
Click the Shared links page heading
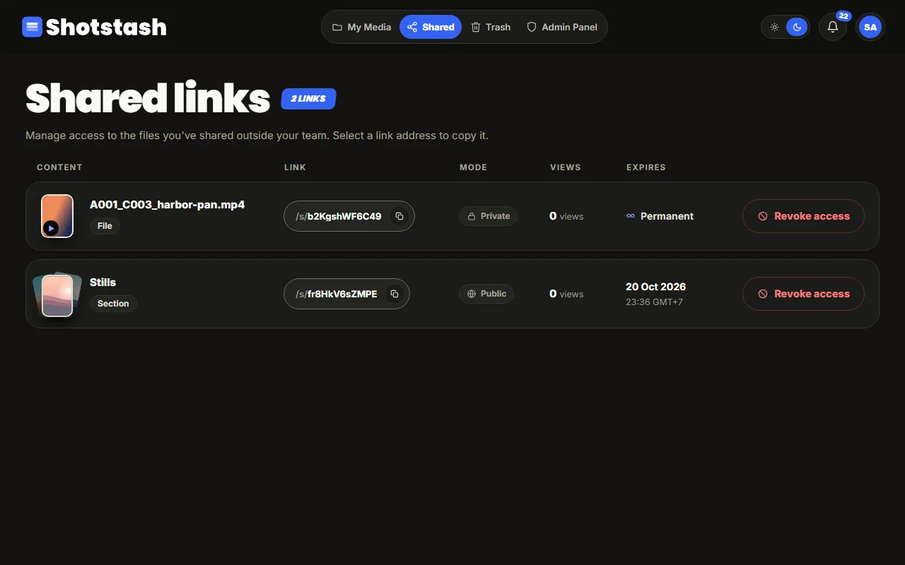tap(148, 98)
